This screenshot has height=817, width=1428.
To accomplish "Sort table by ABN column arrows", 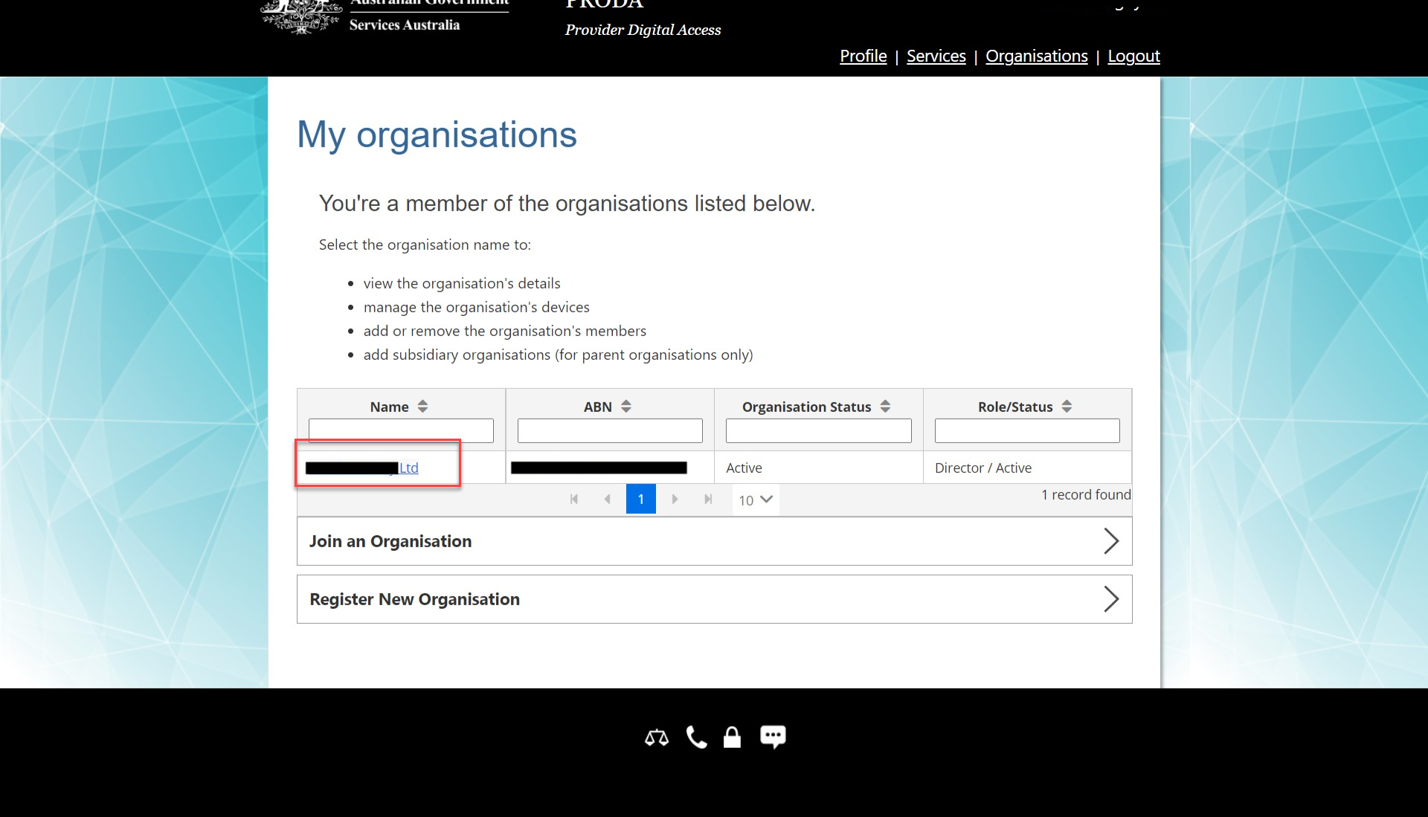I will [x=626, y=407].
